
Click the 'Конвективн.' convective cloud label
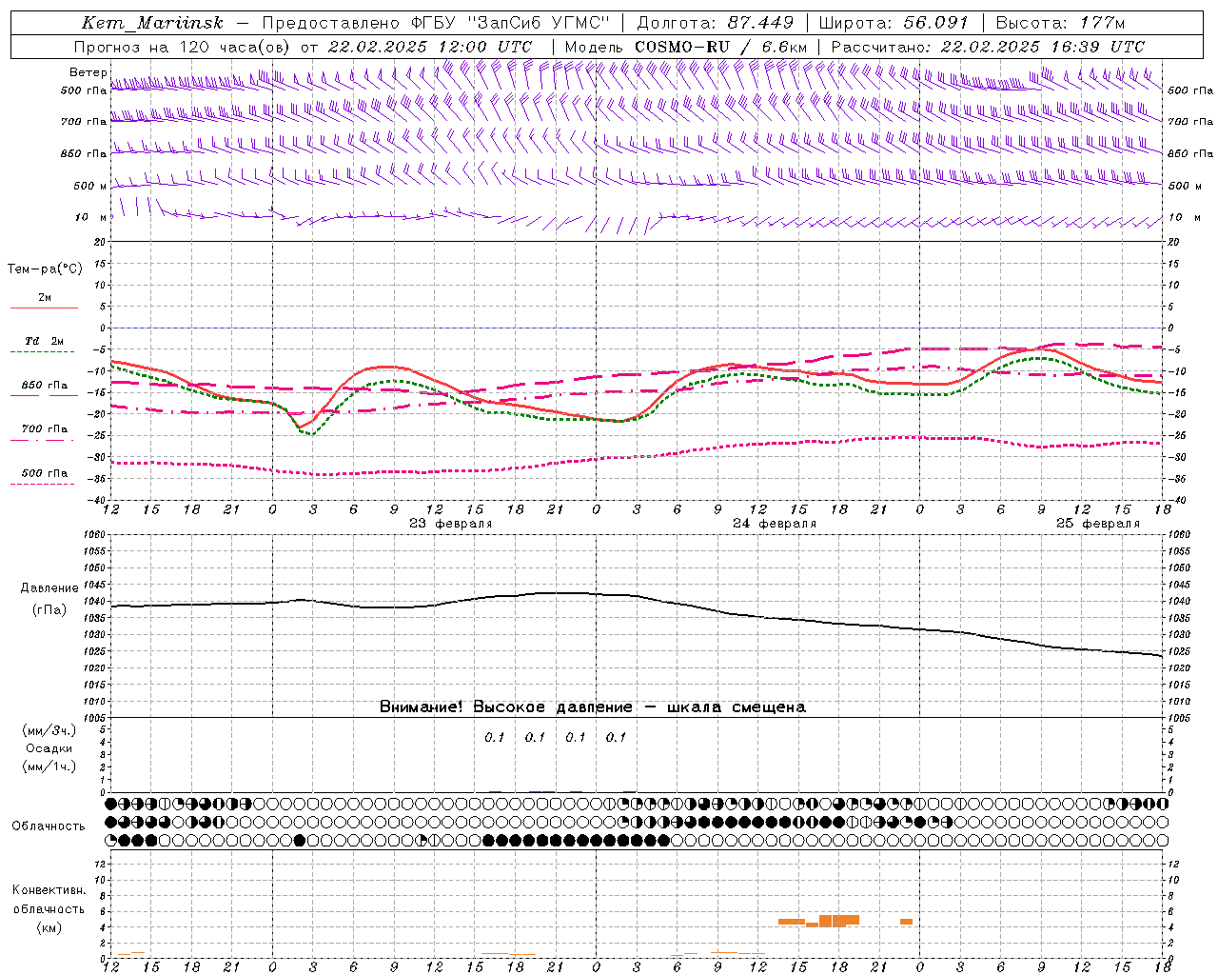tap(49, 890)
